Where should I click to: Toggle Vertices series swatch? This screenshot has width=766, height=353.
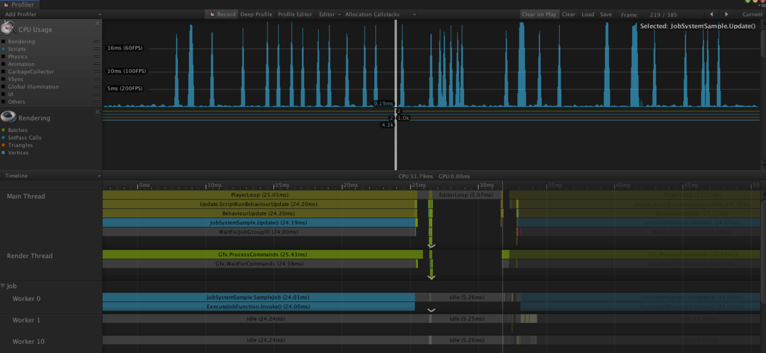[x=3, y=153]
